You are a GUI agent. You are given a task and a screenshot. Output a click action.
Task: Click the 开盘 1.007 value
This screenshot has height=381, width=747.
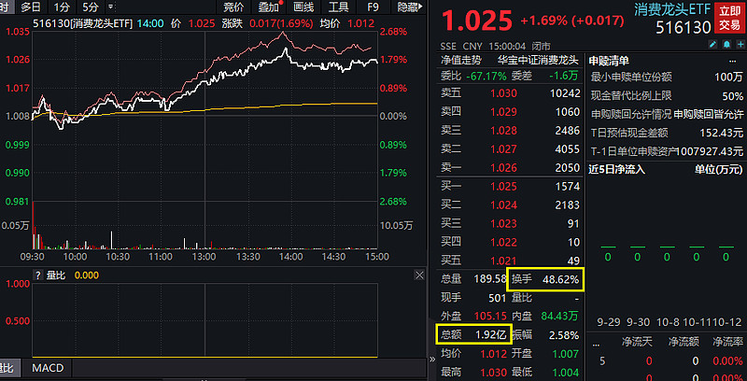coord(566,354)
